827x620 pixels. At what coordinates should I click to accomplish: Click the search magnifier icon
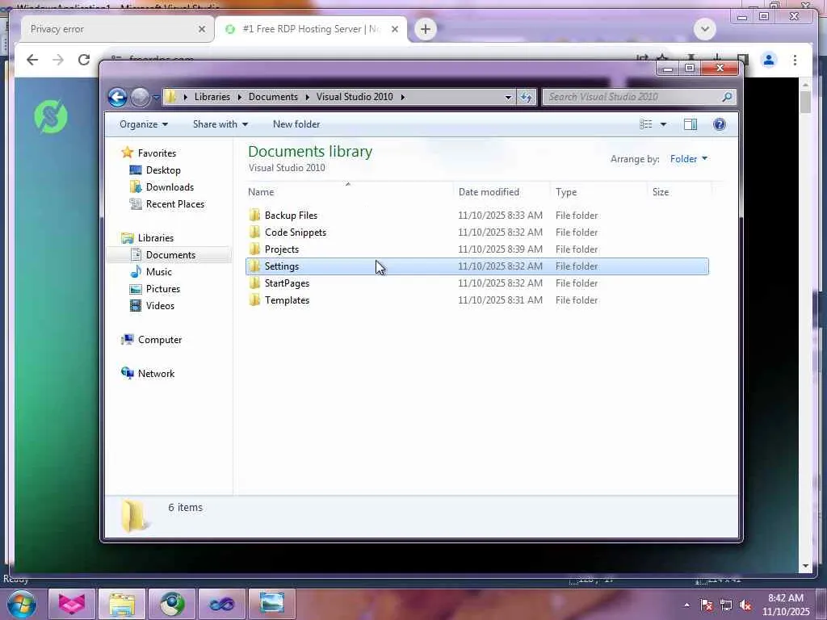point(727,97)
